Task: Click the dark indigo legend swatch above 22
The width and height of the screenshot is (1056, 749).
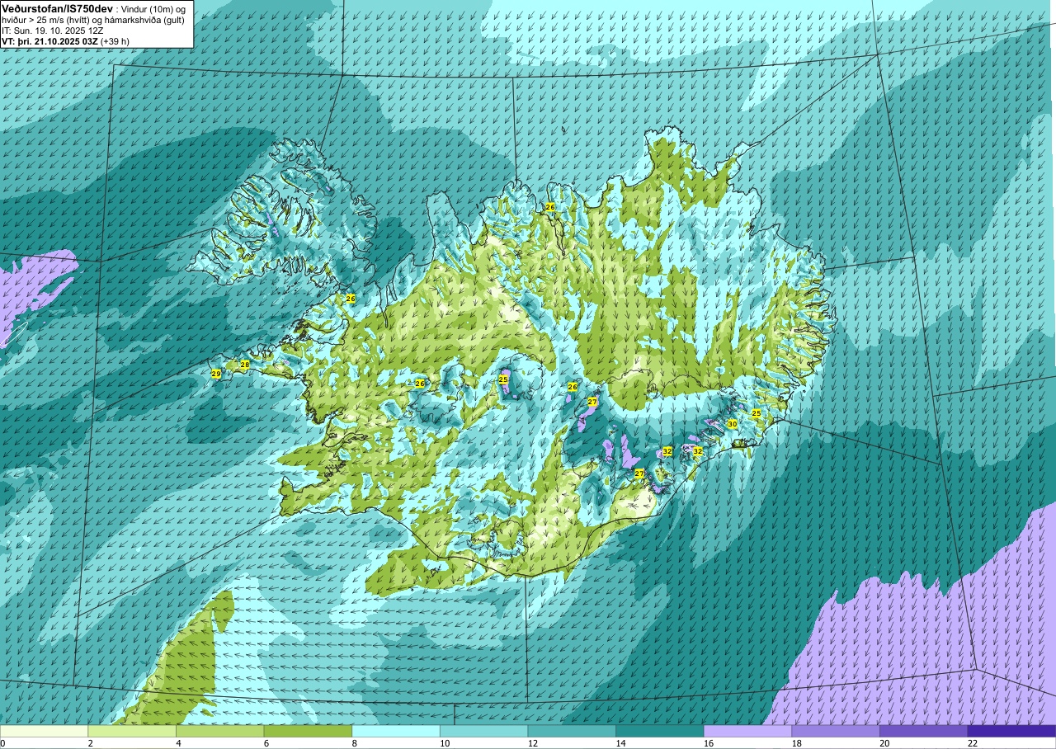Action: [1012, 731]
